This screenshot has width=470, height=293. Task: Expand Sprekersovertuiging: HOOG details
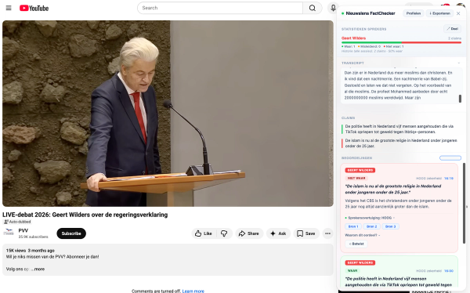pyautogui.click(x=371, y=218)
